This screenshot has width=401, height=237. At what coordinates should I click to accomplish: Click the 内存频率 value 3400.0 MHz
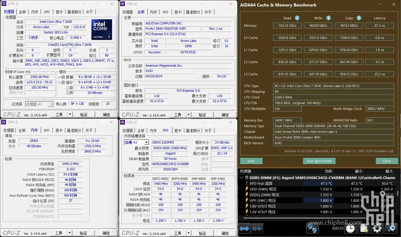[70, 164]
